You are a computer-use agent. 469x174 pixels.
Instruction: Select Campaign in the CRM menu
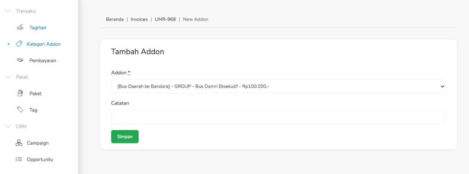click(x=38, y=143)
